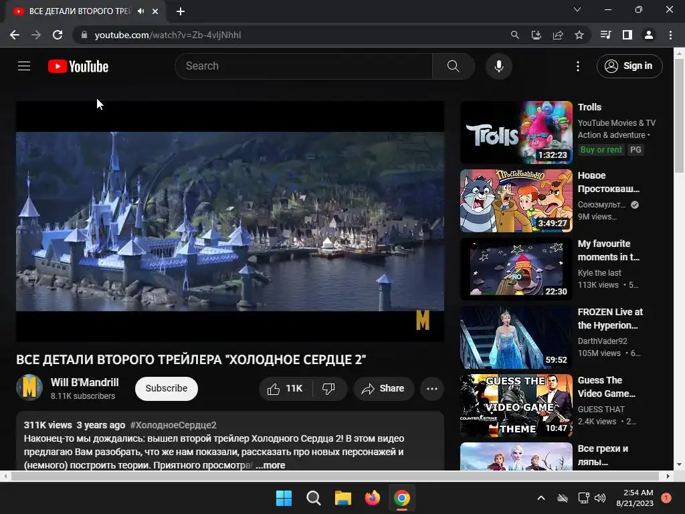
Task: Open Союзмультфильм channel name
Action: pos(601,205)
